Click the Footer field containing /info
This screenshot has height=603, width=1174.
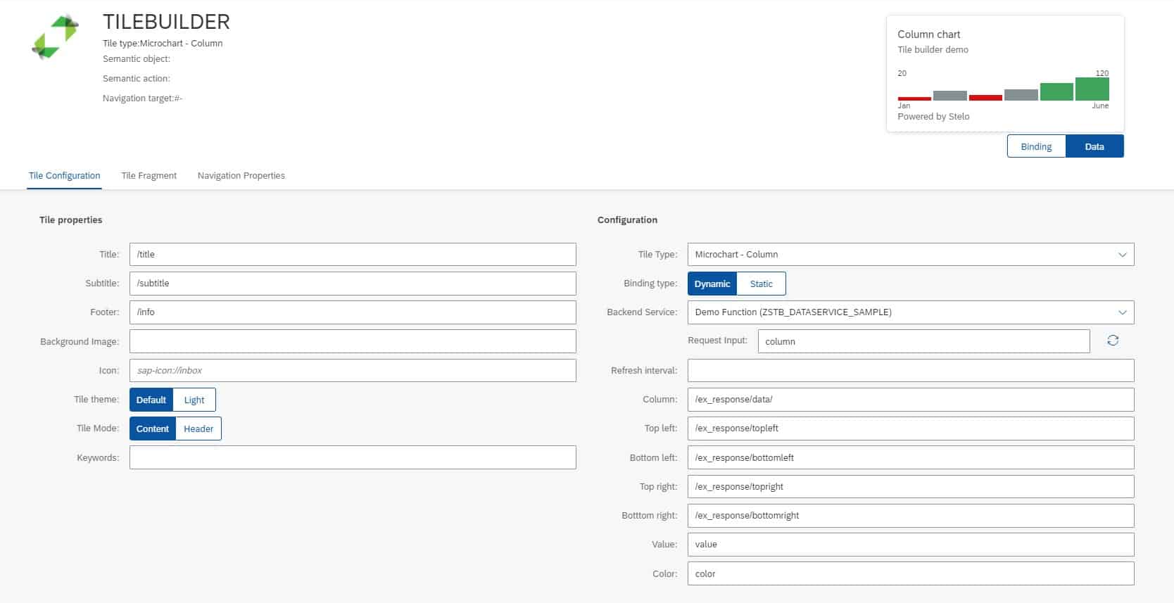pyautogui.click(x=353, y=312)
